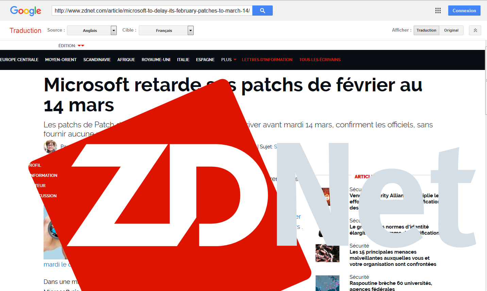Image resolution: width=487 pixels, height=291 pixels.
Task: Click the blue search magnifier button
Action: (x=263, y=11)
